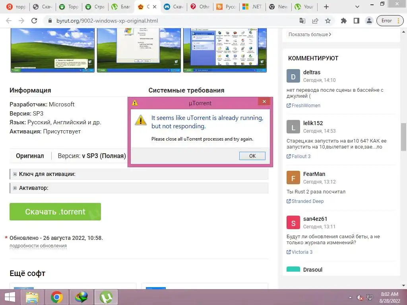Go back to the previous page
Viewport: 407px width, 305px height.
click(9, 21)
